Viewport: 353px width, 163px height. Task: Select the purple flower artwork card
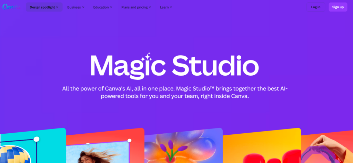183,145
